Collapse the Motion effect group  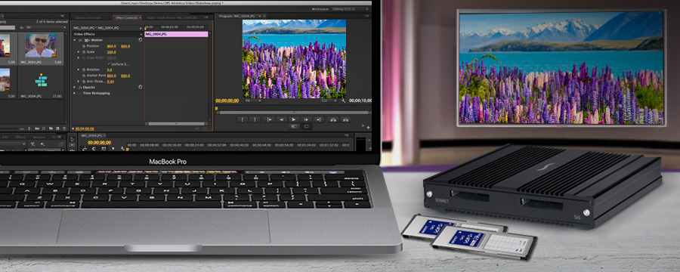point(75,40)
